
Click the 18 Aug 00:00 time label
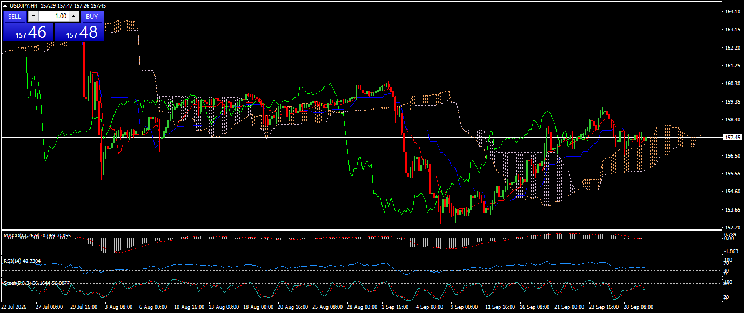click(258, 307)
